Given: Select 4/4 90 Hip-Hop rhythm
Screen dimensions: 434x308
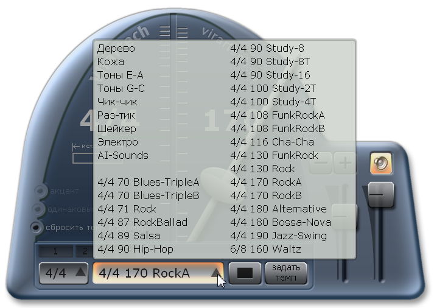Looking at the screenshot, I should (x=135, y=249).
